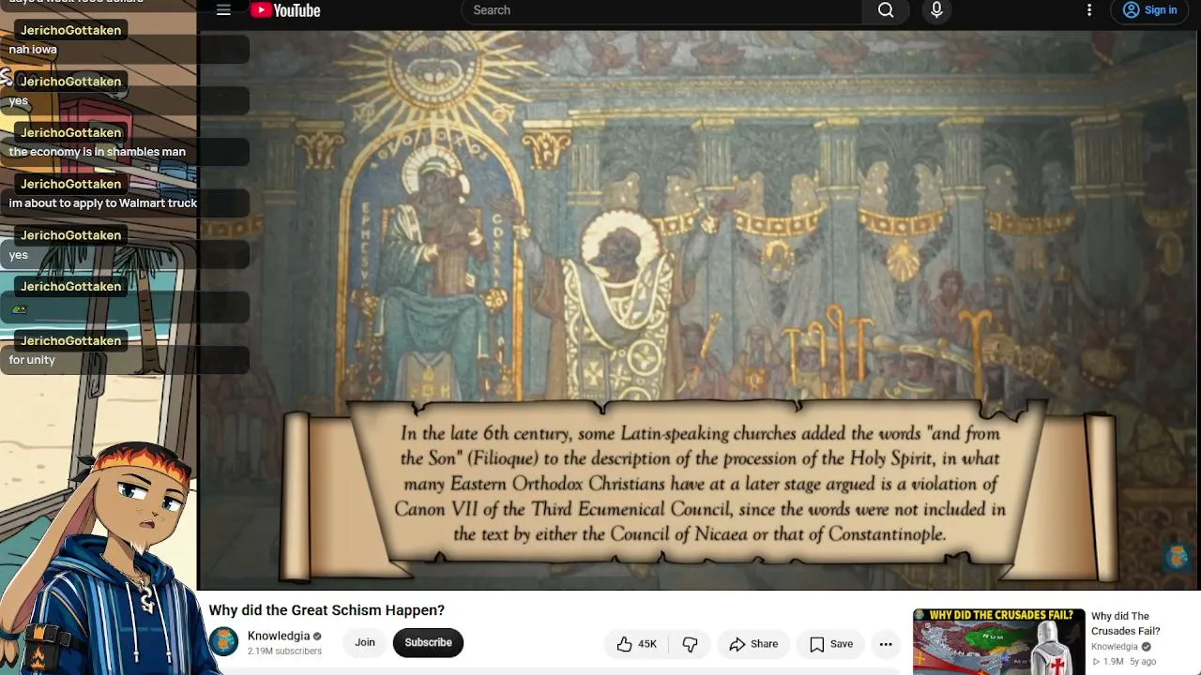Like the video showing 45K likes

(636, 644)
